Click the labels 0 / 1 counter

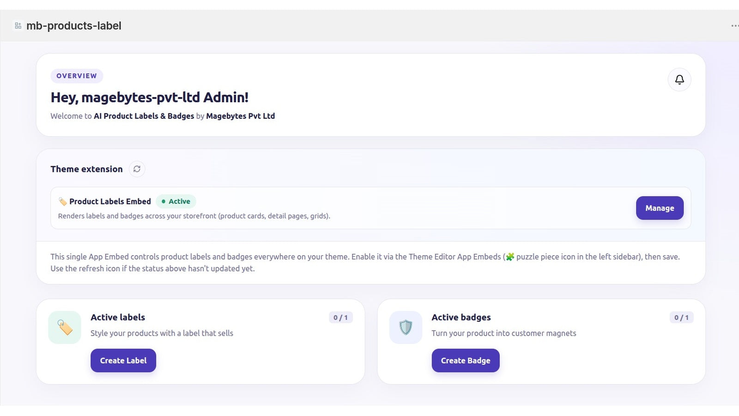click(x=341, y=318)
